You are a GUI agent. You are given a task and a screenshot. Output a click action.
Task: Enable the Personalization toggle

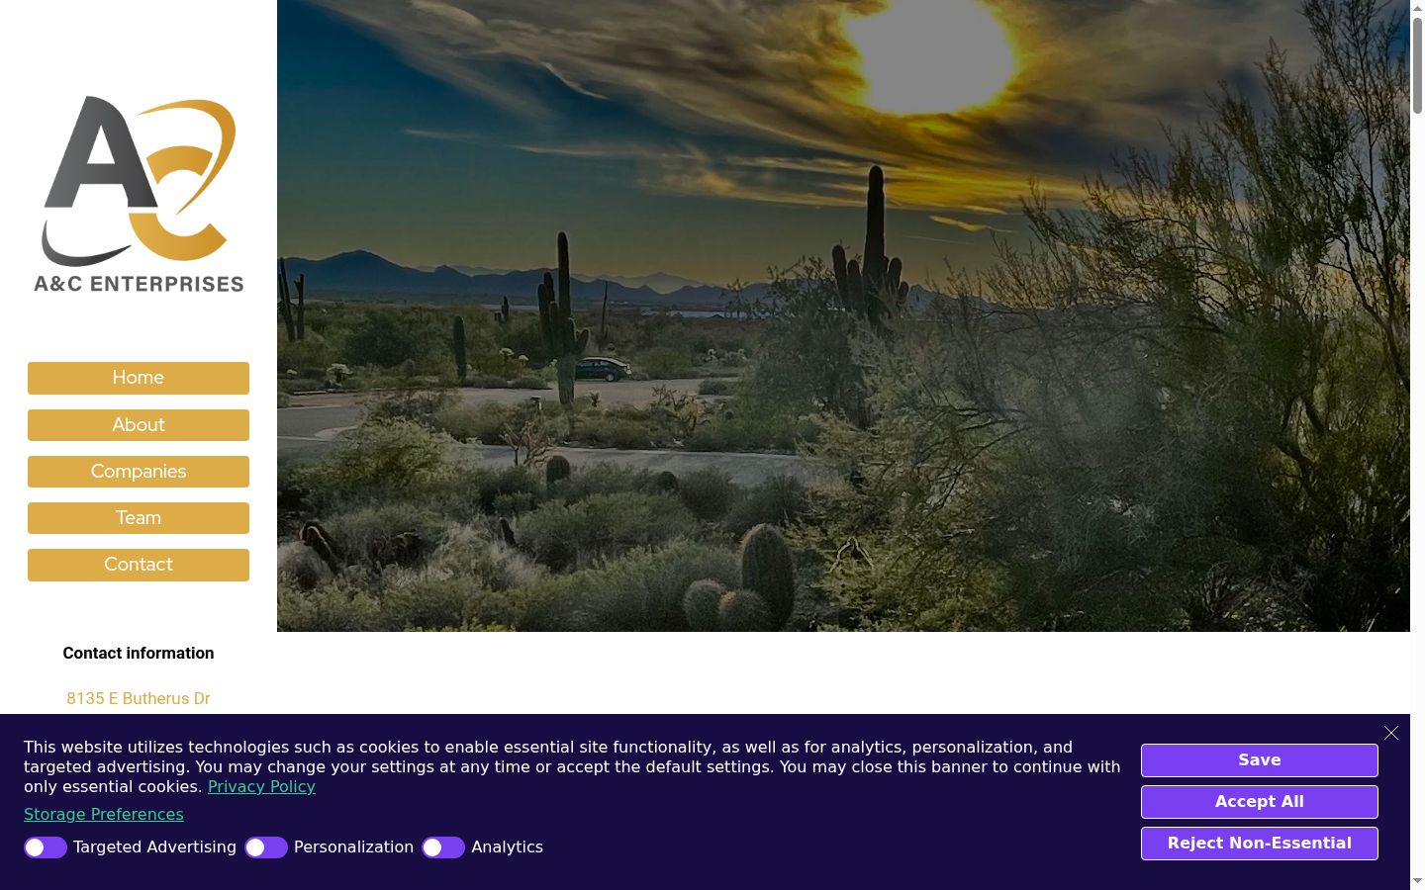click(266, 847)
